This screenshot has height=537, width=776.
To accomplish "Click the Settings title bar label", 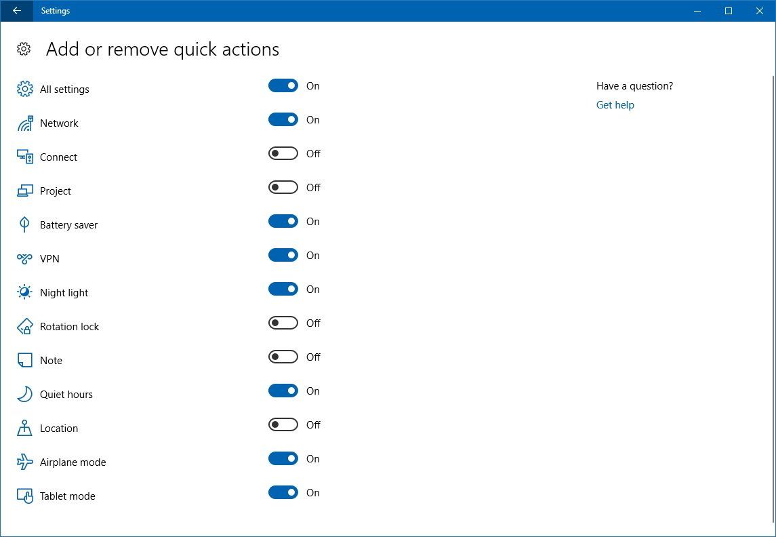I will click(55, 11).
